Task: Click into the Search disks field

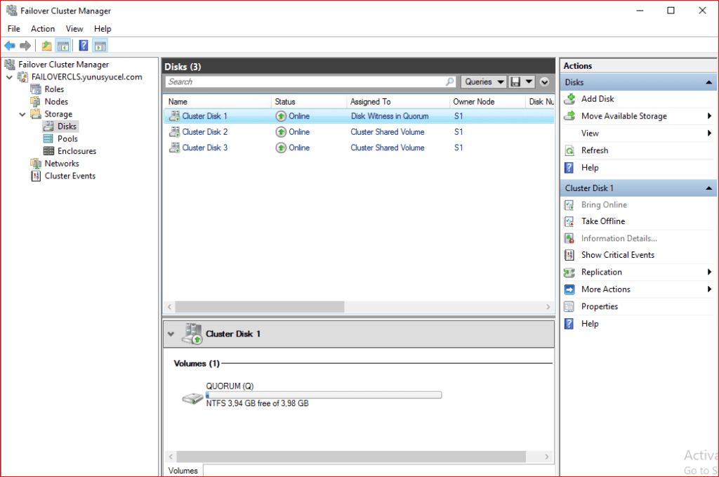Action: point(305,81)
